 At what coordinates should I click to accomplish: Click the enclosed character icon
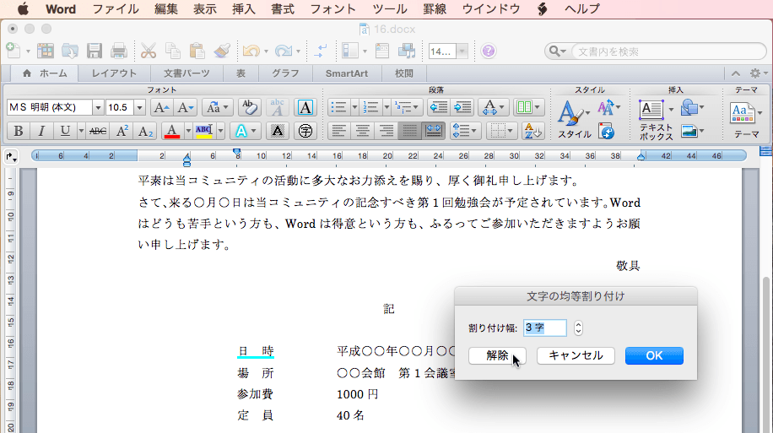point(305,131)
